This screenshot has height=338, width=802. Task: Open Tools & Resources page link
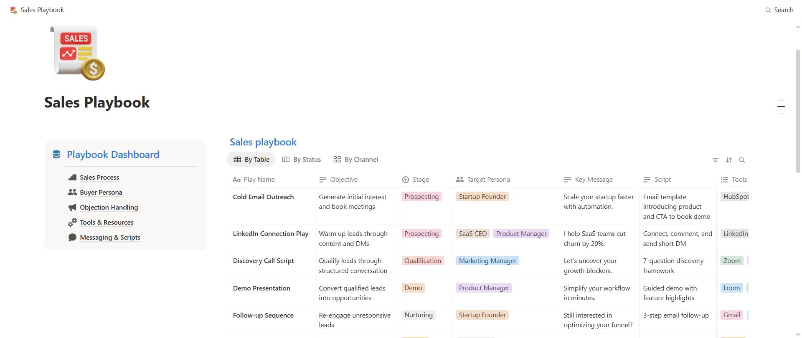click(x=107, y=223)
